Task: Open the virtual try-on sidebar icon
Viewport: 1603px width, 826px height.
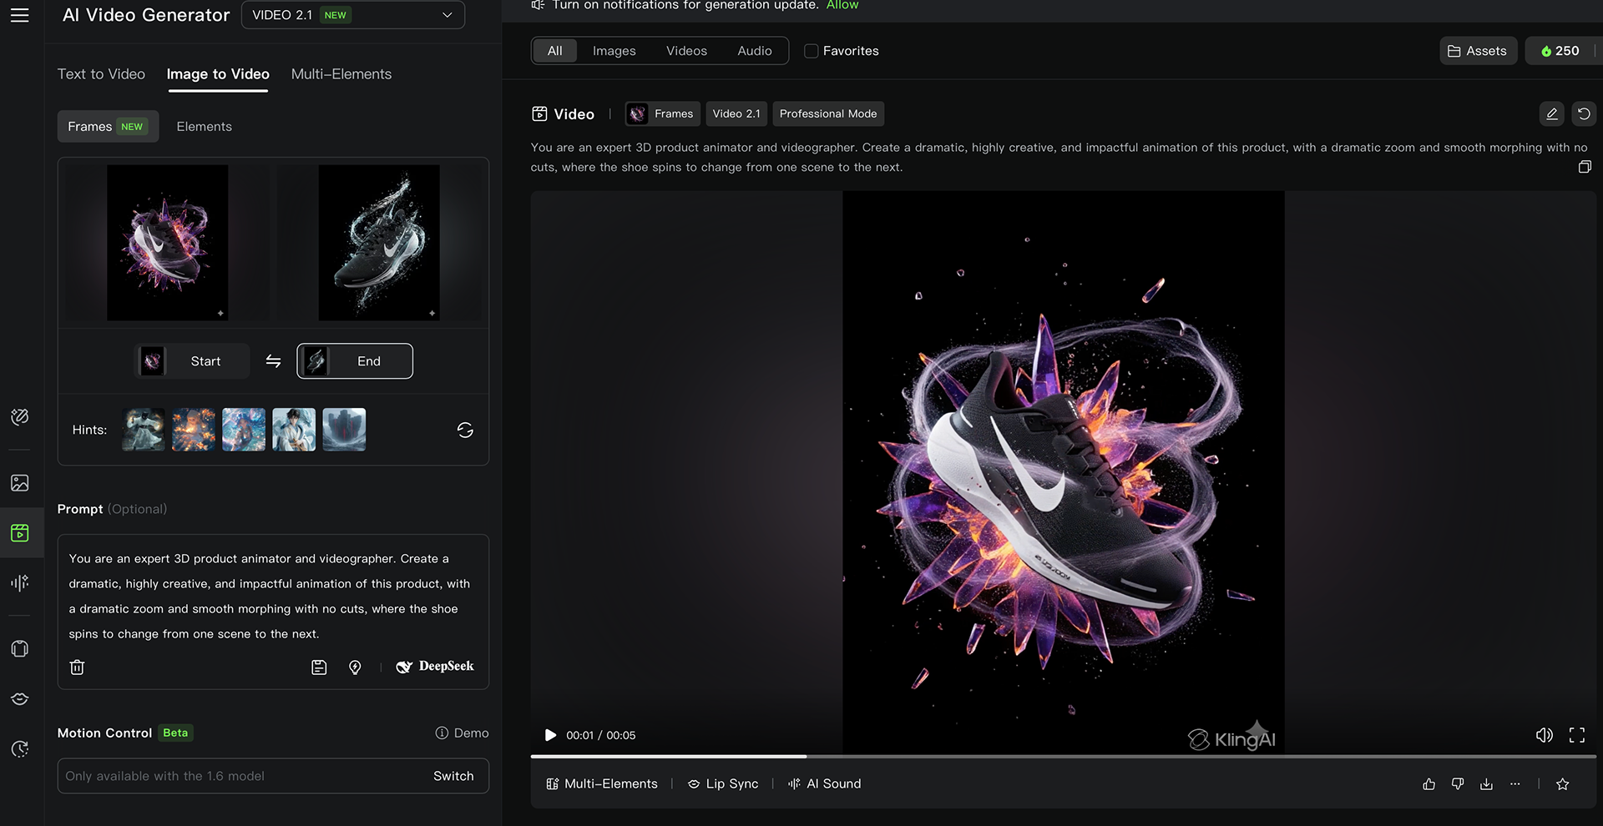Action: (x=20, y=649)
